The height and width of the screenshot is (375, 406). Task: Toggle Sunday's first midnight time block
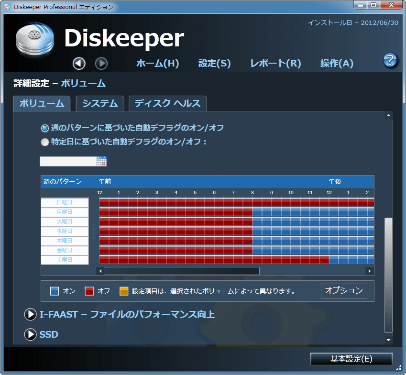pos(104,202)
